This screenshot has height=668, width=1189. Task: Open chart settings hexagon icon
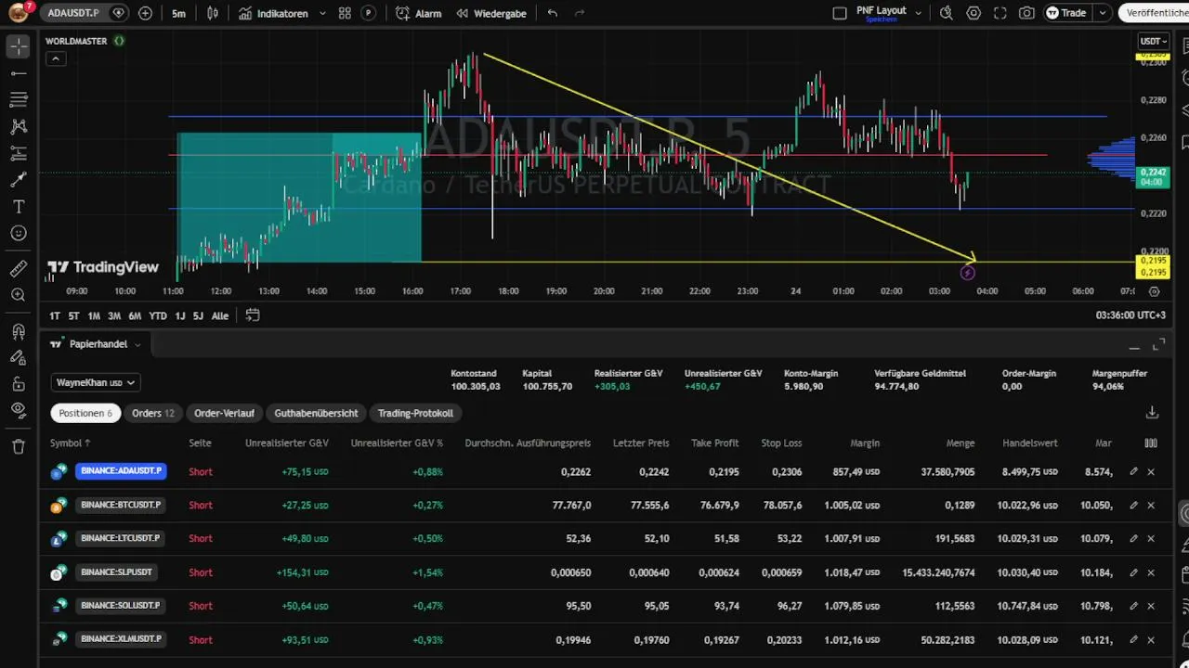[x=973, y=13]
